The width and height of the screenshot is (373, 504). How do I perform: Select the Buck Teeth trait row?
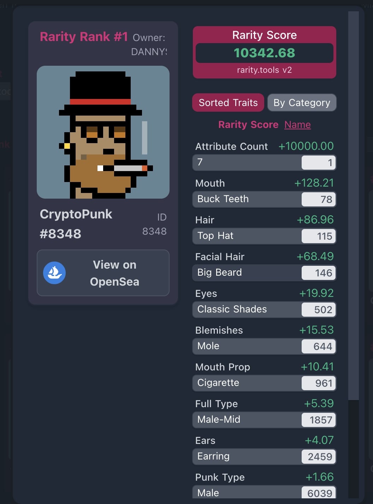(x=264, y=199)
